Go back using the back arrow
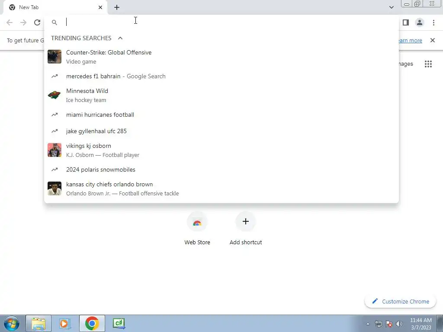Viewport: 443px width, 332px height. (10, 22)
